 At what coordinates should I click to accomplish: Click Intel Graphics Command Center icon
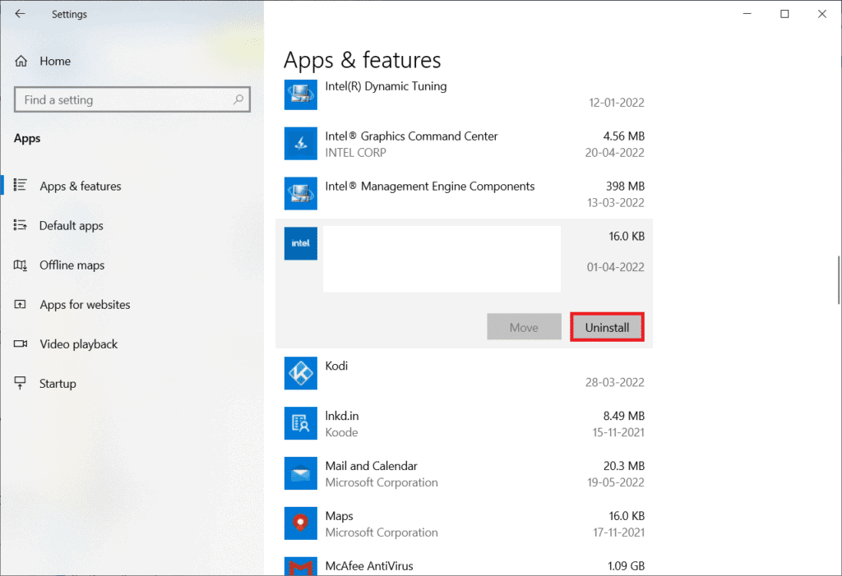tap(301, 143)
